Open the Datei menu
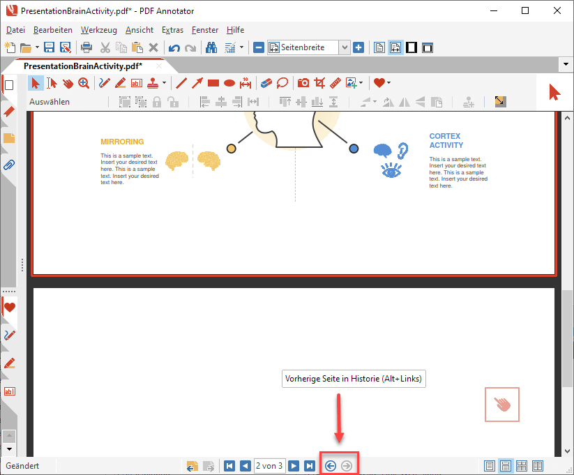 (16, 30)
